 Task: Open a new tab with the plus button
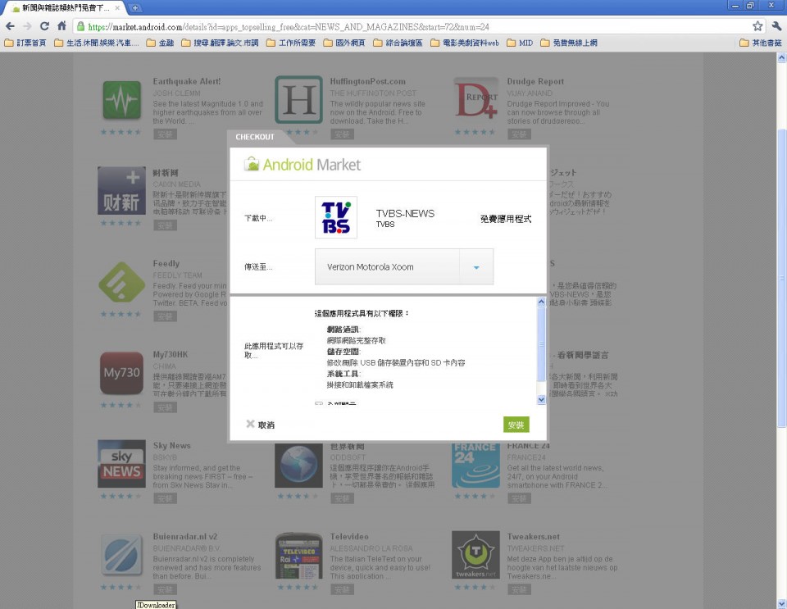coord(135,8)
